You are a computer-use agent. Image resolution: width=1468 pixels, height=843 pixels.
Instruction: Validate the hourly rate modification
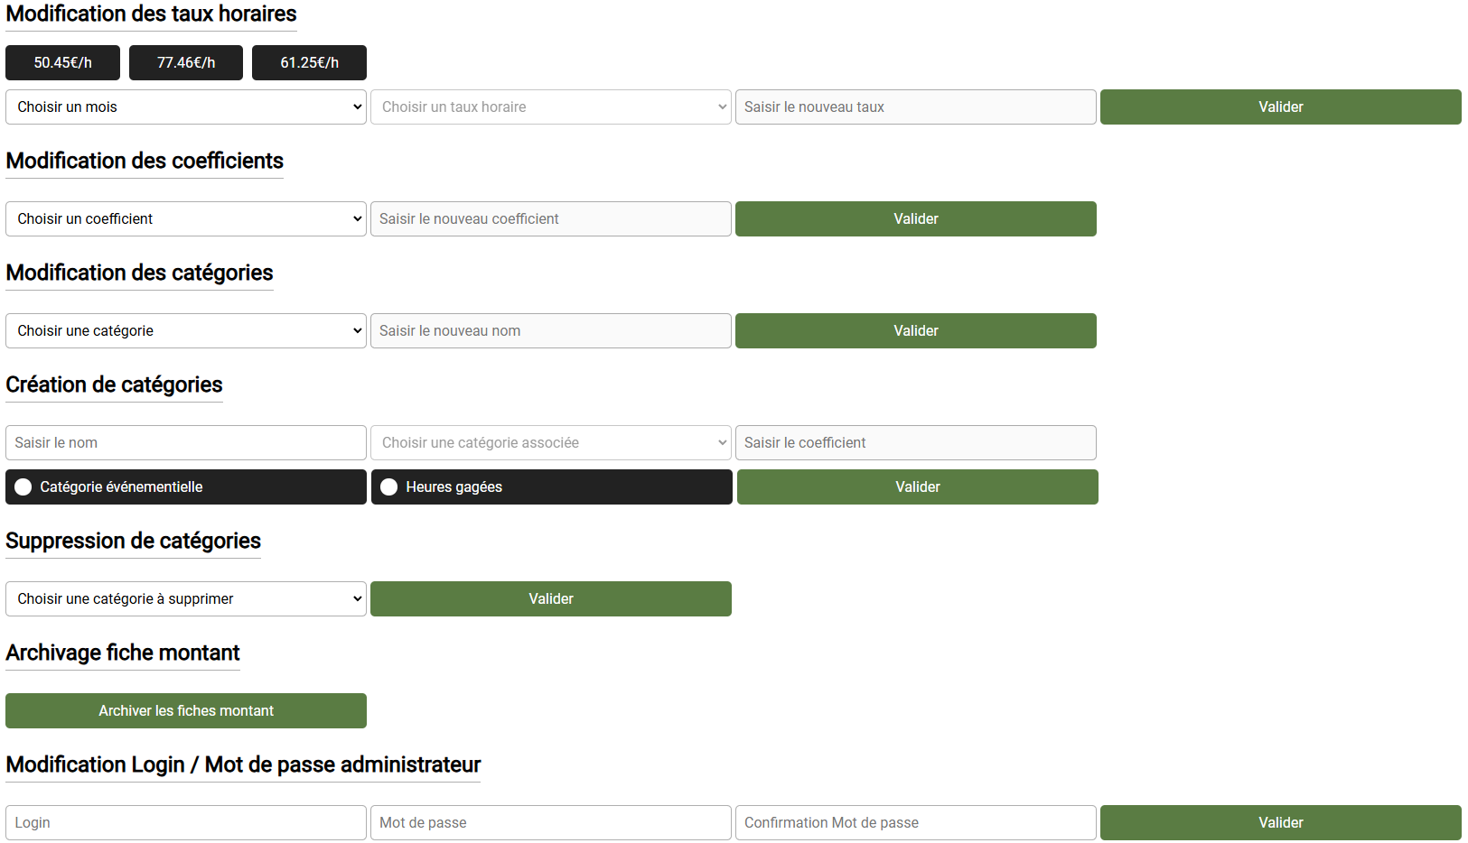coord(1280,107)
